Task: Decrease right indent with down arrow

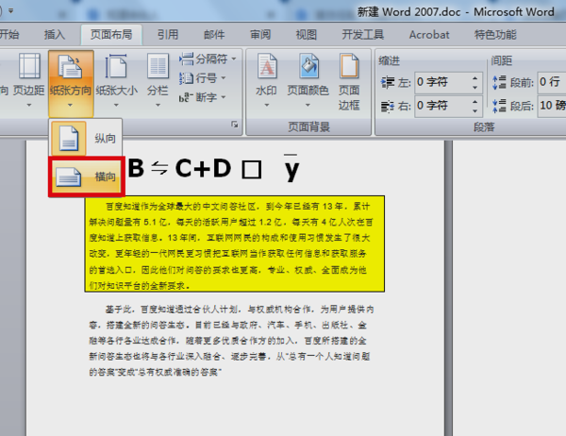Action: pos(475,111)
